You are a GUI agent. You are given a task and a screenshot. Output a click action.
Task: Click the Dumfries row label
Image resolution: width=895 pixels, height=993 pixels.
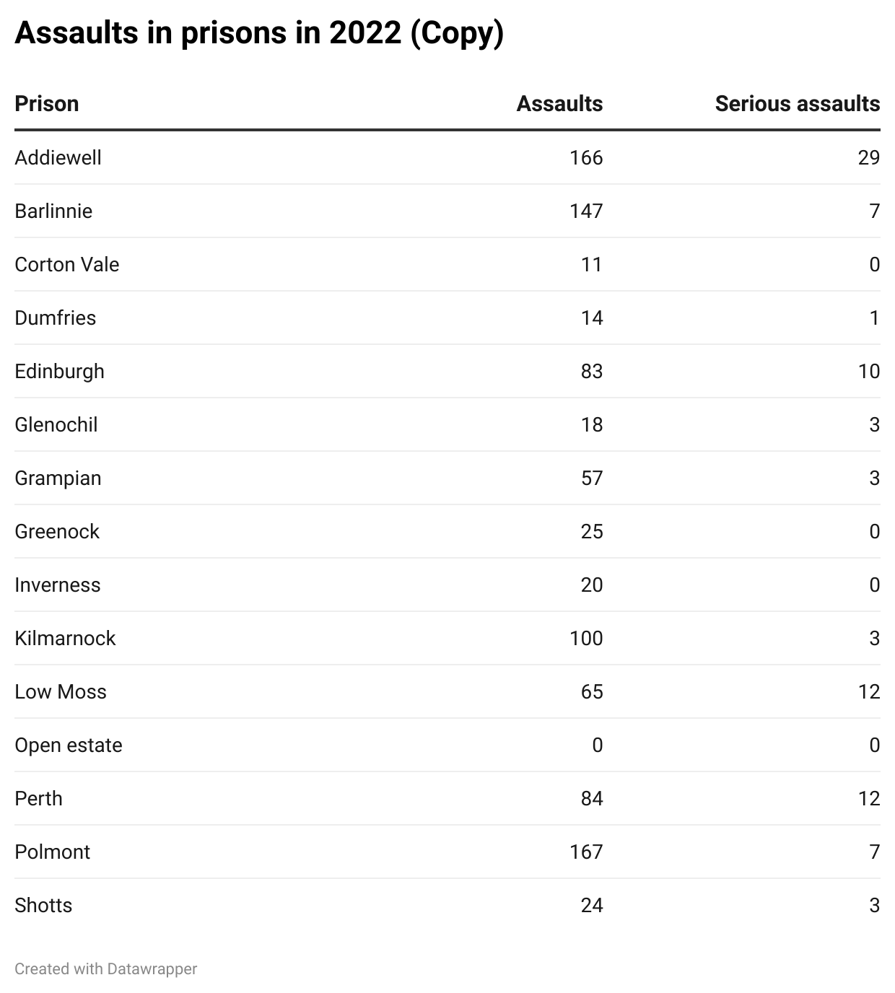55,318
